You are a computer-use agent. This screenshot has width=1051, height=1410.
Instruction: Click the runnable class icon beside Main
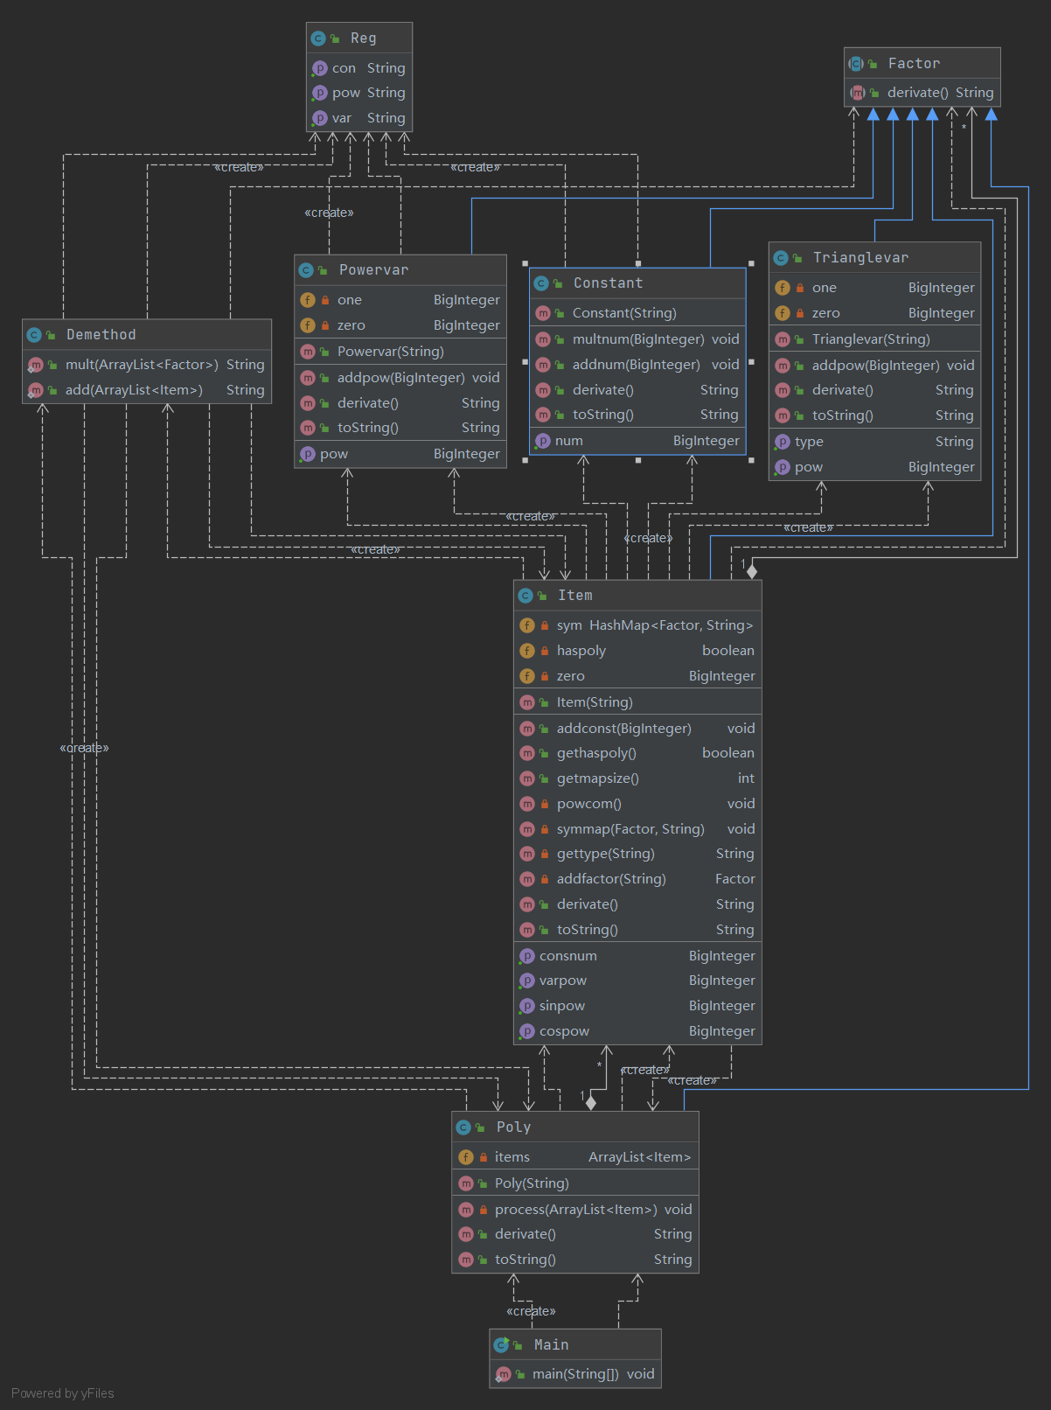[501, 1345]
